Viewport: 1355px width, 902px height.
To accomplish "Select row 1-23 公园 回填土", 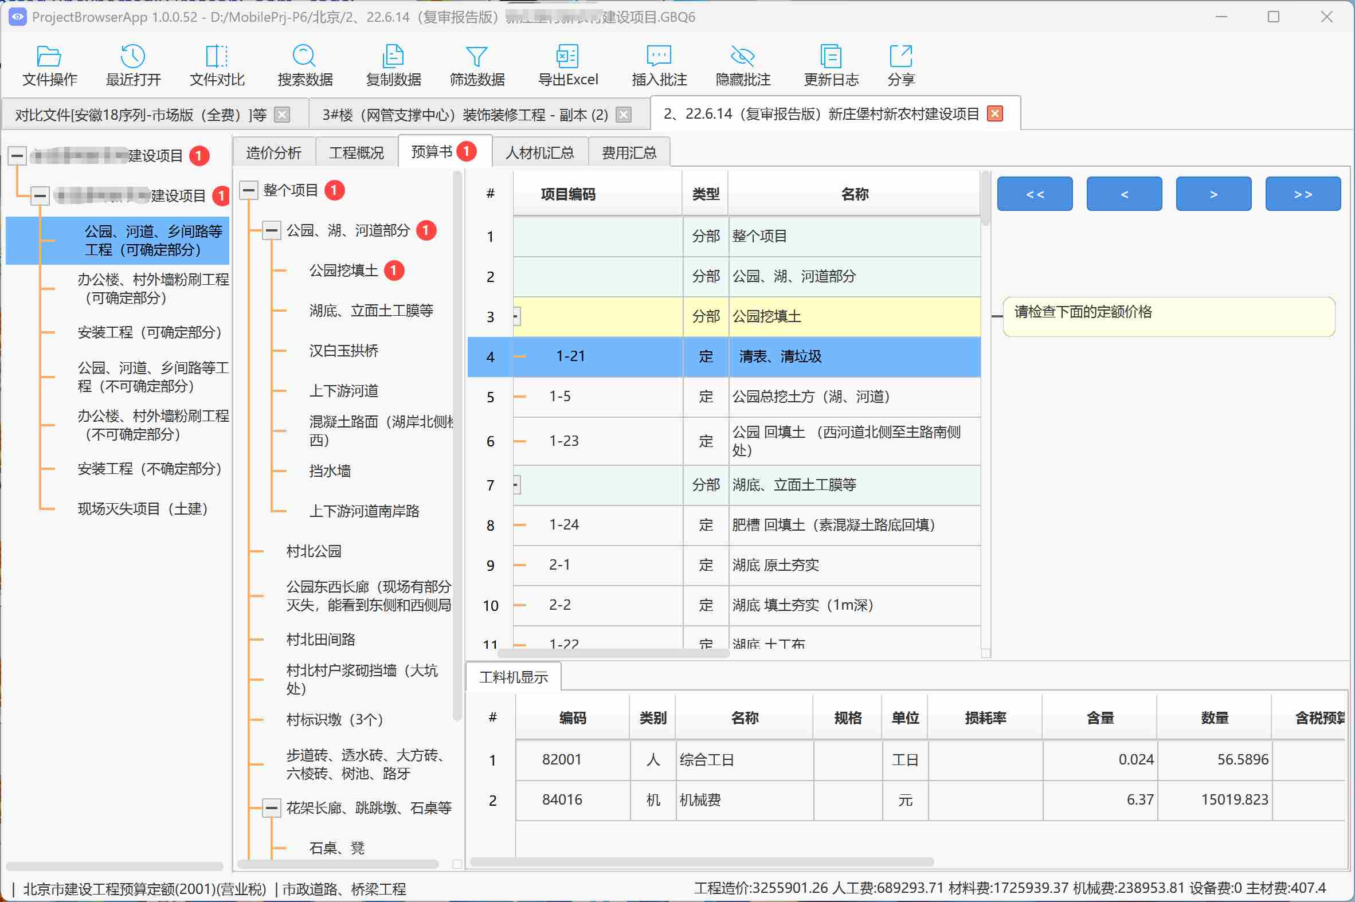I will (x=724, y=441).
